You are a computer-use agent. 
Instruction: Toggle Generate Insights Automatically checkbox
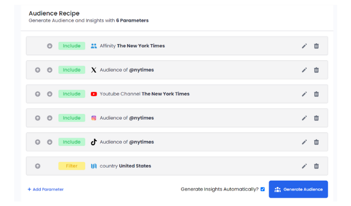tap(263, 189)
